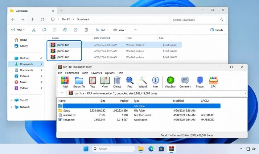The height and width of the screenshot is (154, 259).
Task: Click the Search Downloads field
Action: coord(198,20)
